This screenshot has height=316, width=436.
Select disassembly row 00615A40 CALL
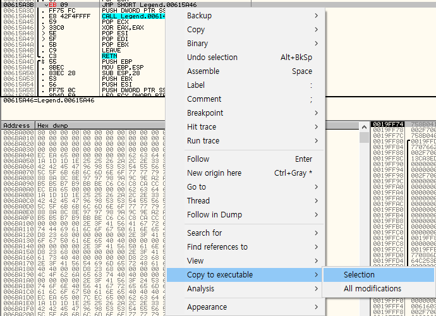(83, 16)
